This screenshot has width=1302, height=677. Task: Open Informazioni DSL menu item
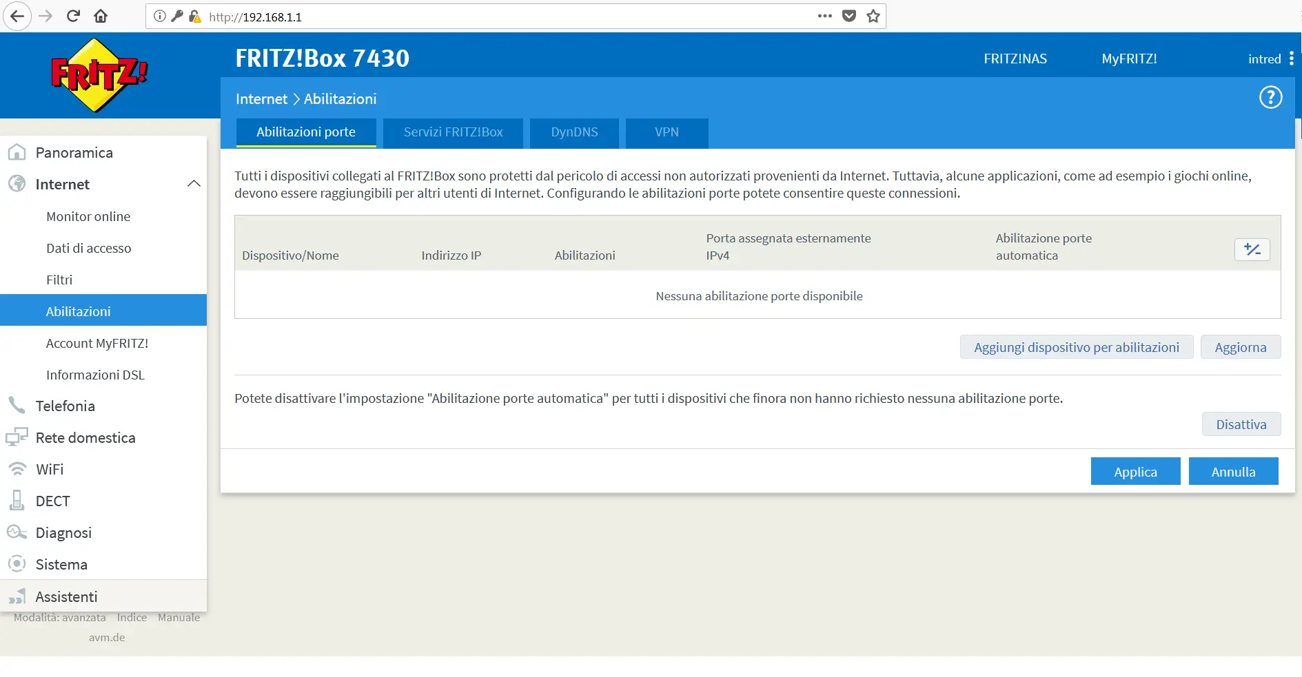click(x=95, y=375)
